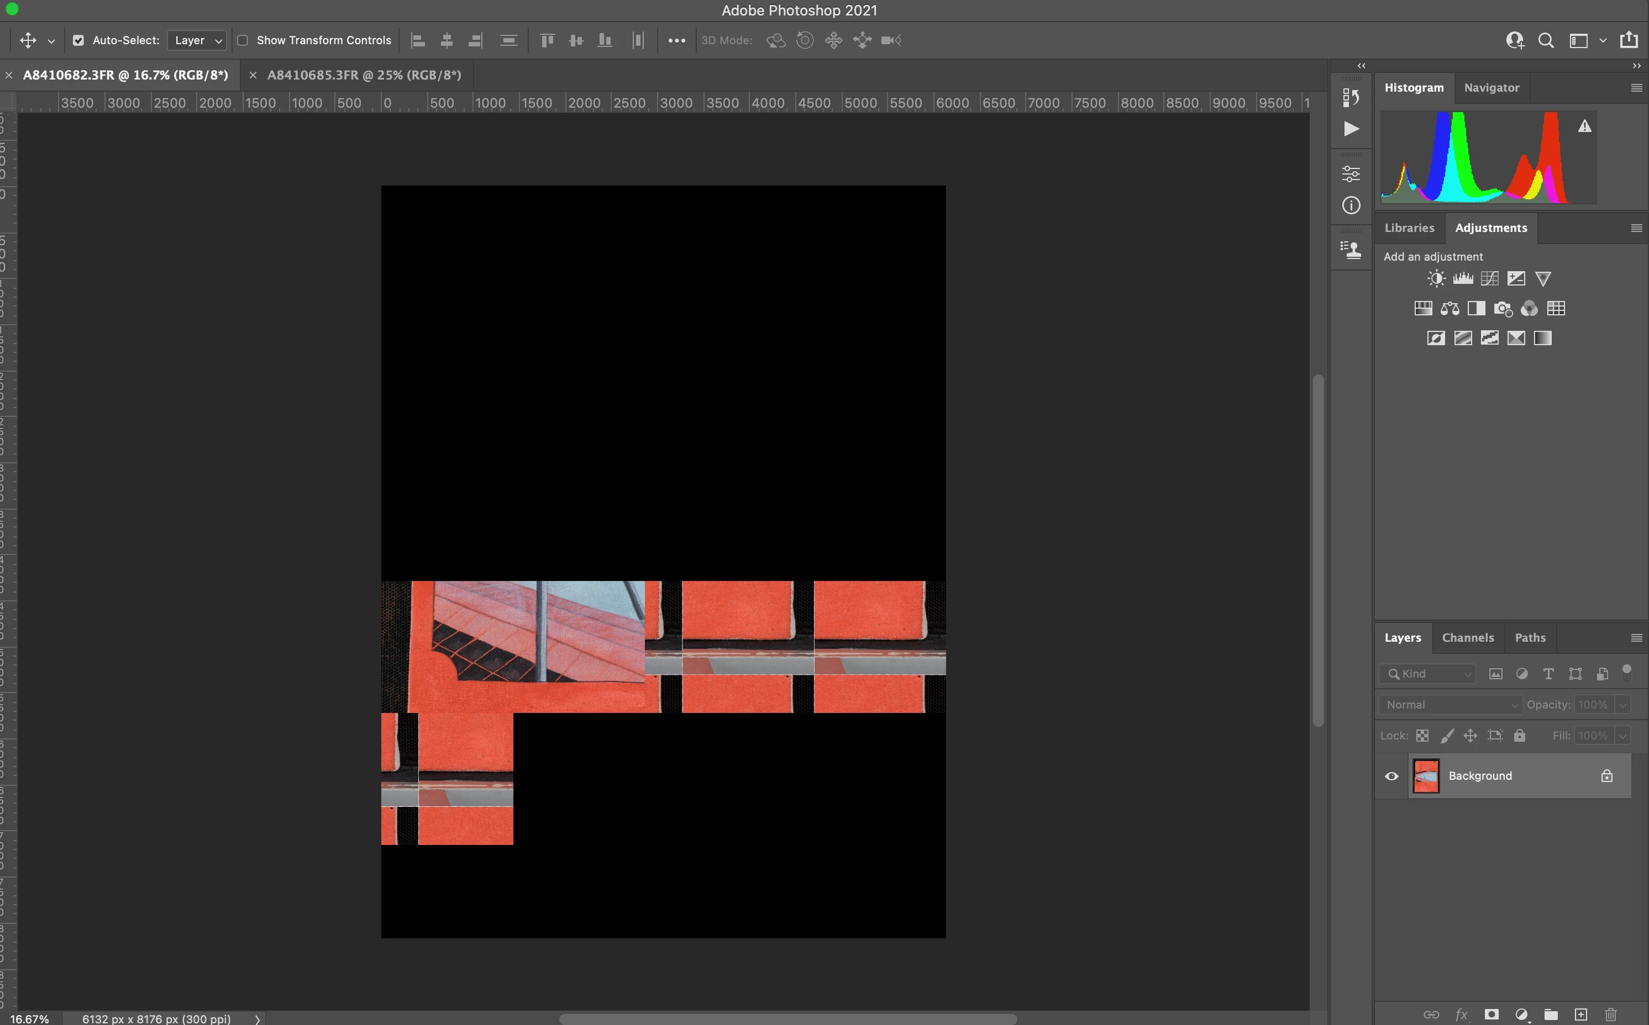The height and width of the screenshot is (1025, 1649).
Task: Hide the Background layer visibility eye
Action: tap(1391, 776)
